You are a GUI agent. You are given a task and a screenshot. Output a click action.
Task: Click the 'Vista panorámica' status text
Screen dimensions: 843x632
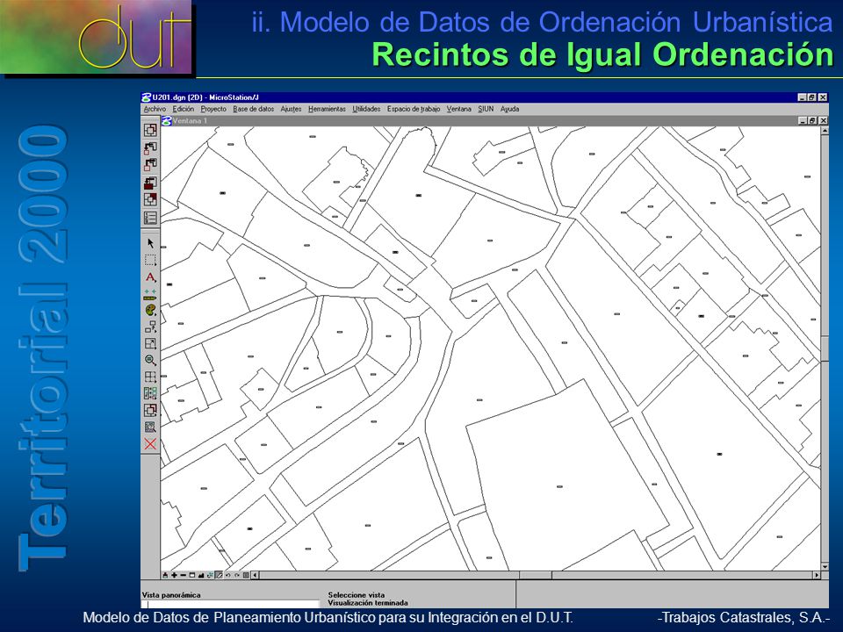pyautogui.click(x=171, y=595)
